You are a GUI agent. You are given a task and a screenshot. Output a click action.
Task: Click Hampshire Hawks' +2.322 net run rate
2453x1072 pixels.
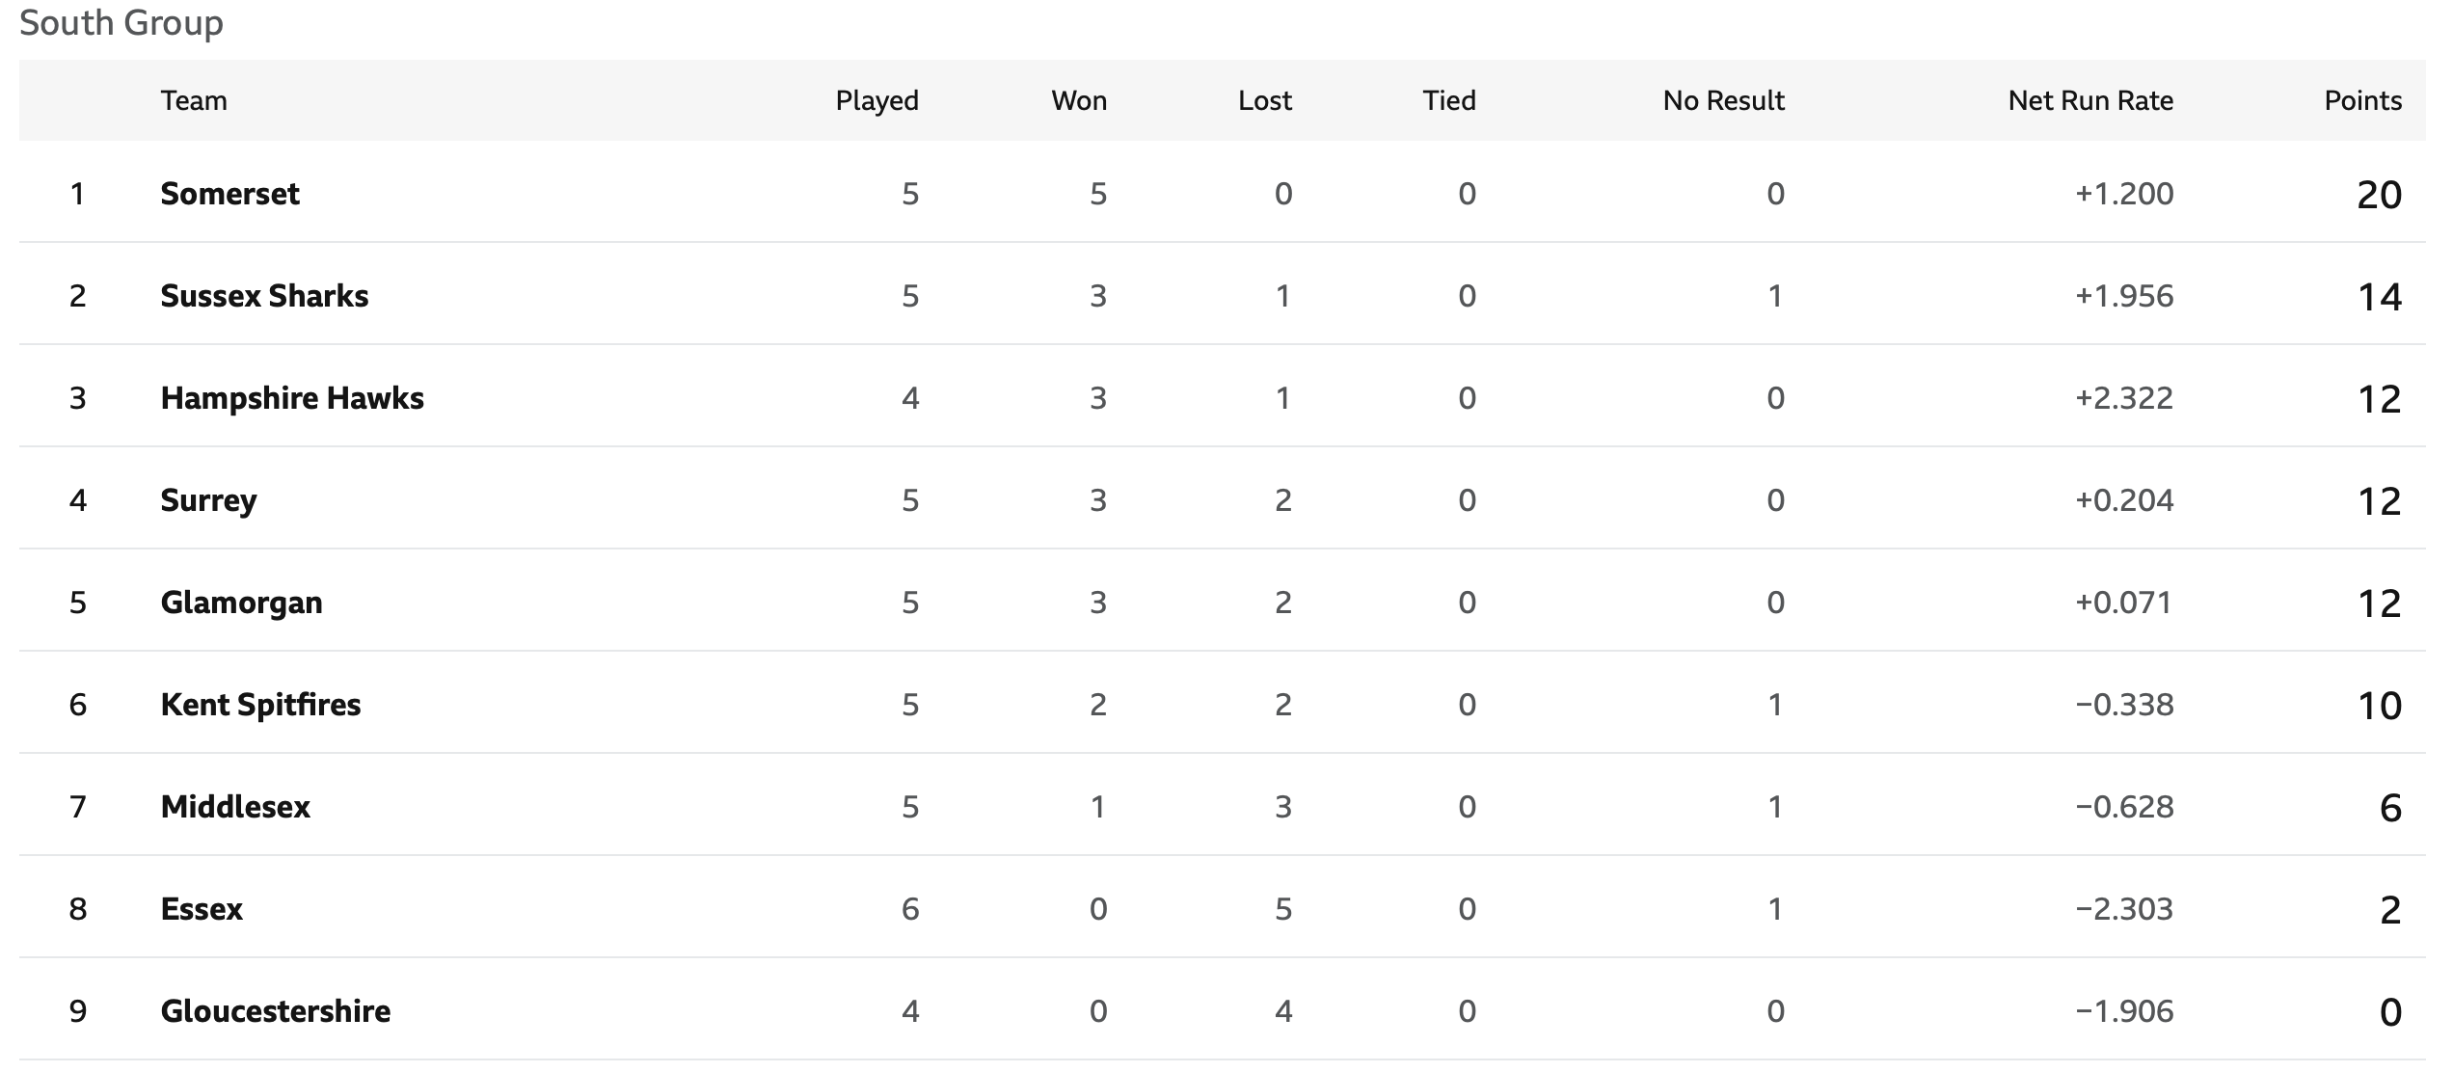pyautogui.click(x=2124, y=398)
